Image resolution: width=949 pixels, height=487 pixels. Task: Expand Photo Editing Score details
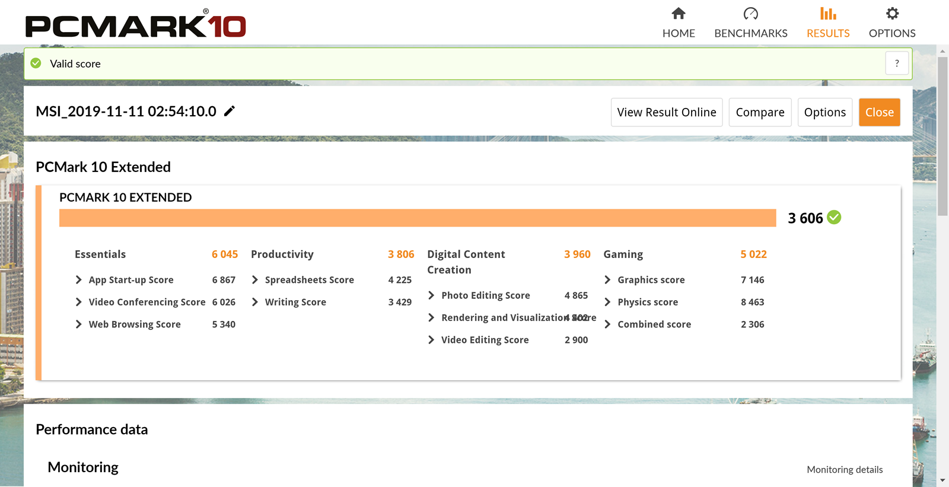pyautogui.click(x=431, y=295)
